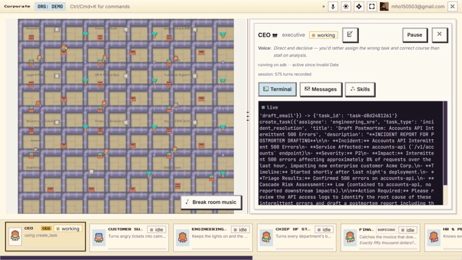
Task: Select the Customer Su... agent card
Action: click(130, 238)
